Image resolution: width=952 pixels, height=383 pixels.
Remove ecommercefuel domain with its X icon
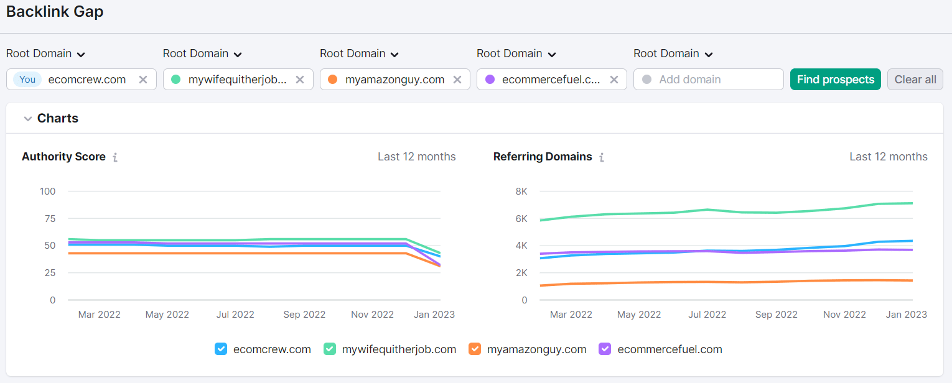click(614, 80)
